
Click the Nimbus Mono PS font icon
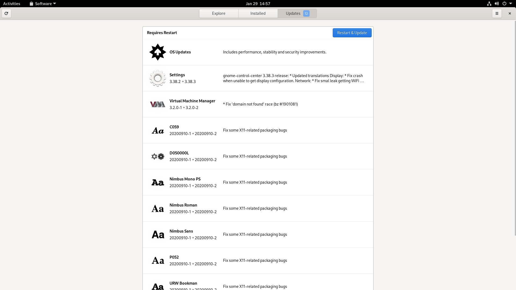pos(157,182)
